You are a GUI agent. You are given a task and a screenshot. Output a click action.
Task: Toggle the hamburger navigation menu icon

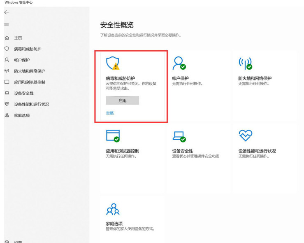tap(7, 24)
